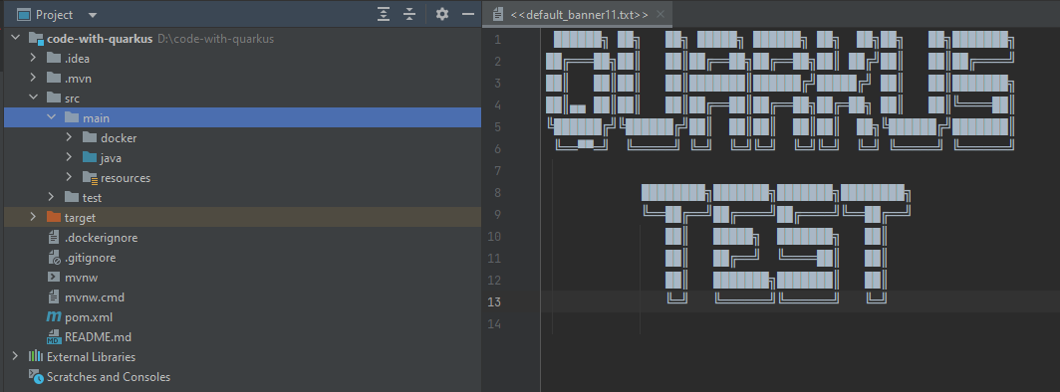Screen dimensions: 1060x392
Task: Collapse the main folder
Action: tap(52, 118)
